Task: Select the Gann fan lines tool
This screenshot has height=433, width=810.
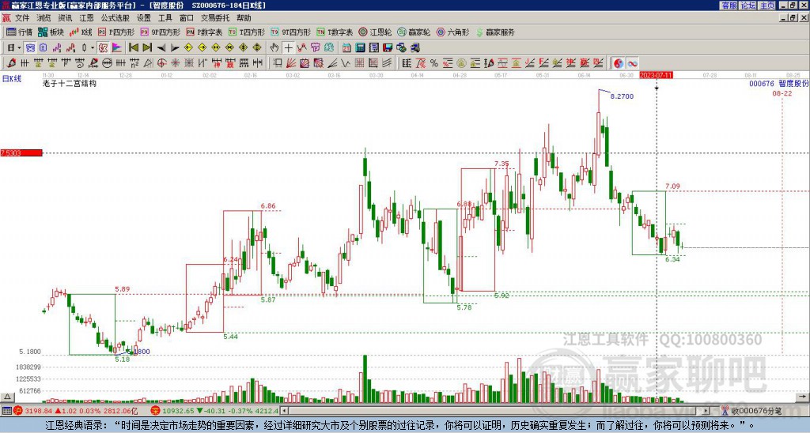Action: pos(290,63)
